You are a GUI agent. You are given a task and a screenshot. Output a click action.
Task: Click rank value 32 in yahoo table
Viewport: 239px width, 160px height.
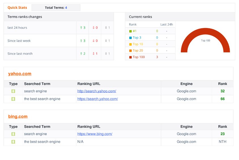click(x=223, y=91)
